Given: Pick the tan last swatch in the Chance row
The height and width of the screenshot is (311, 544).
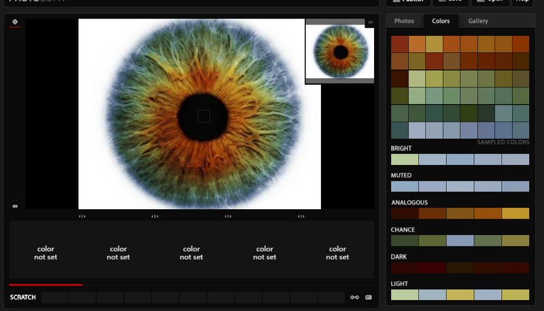Looking at the screenshot, I should click(x=515, y=240).
